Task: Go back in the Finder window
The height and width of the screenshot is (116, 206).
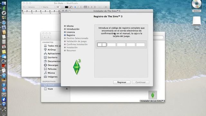Action: (x=45, y=37)
